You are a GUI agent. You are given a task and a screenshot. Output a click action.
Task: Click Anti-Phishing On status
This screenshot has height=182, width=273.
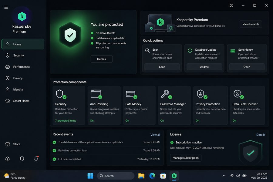92,120
